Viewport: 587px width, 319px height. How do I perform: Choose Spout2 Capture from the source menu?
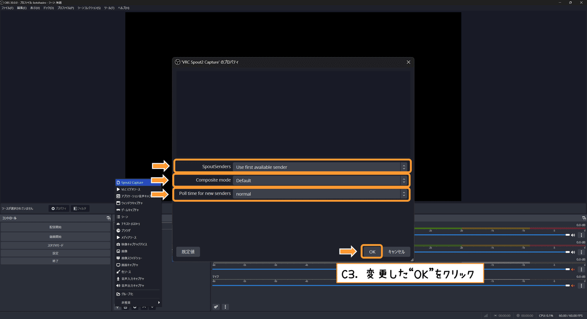click(x=137, y=182)
